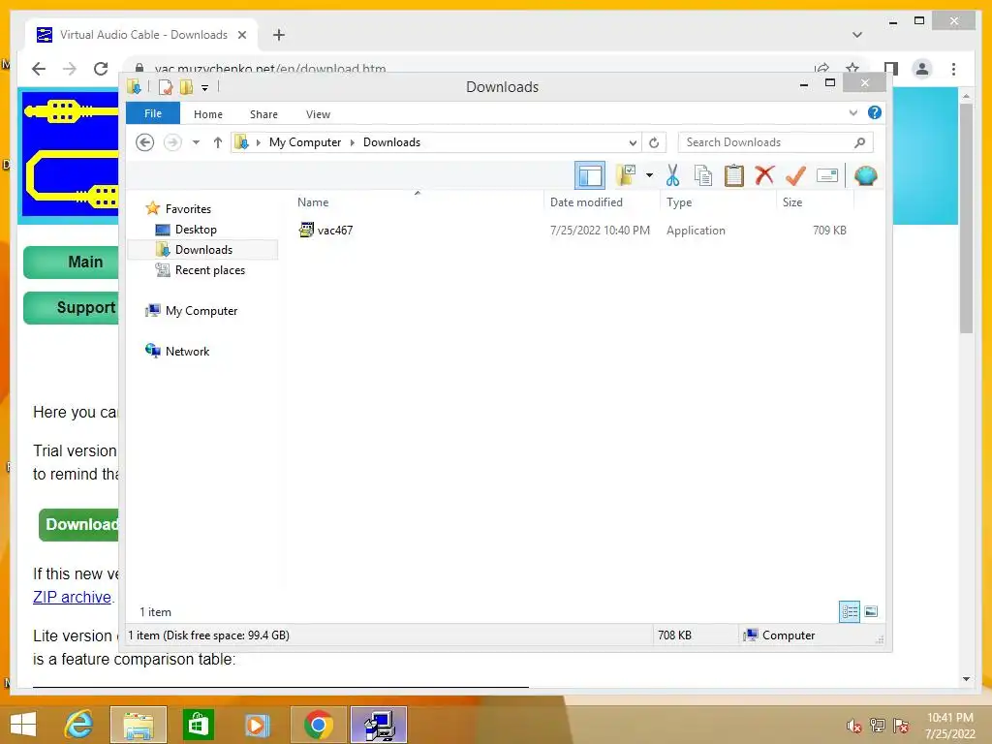Click the clock showing 10:41 PM
992x744 pixels.
coord(949,718)
